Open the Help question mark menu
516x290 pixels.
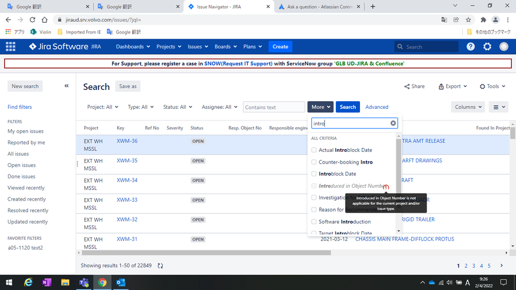click(x=471, y=46)
